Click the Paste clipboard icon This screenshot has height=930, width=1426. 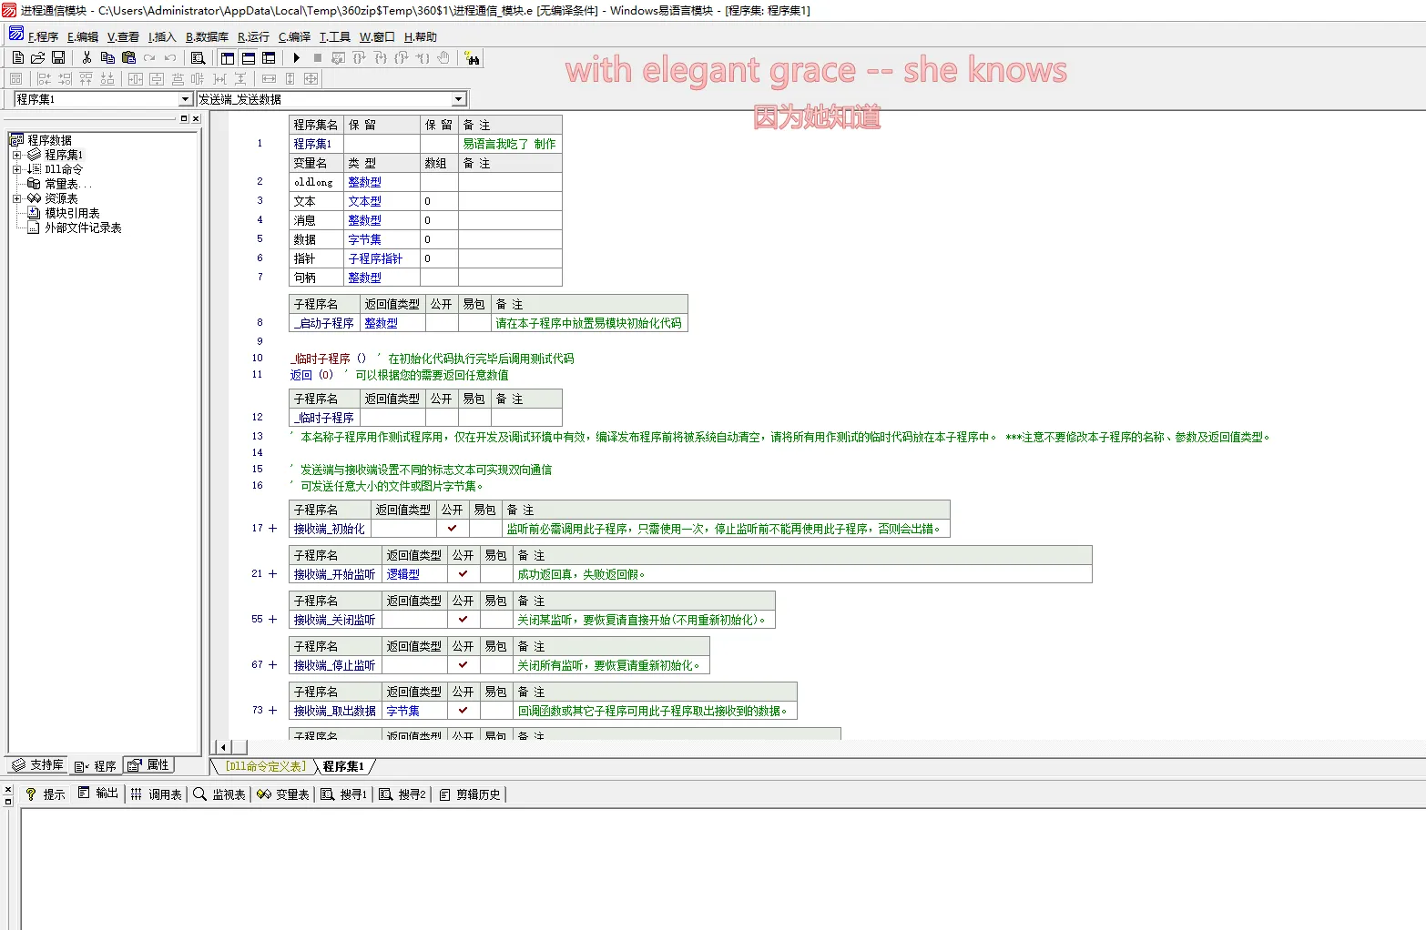coord(128,57)
